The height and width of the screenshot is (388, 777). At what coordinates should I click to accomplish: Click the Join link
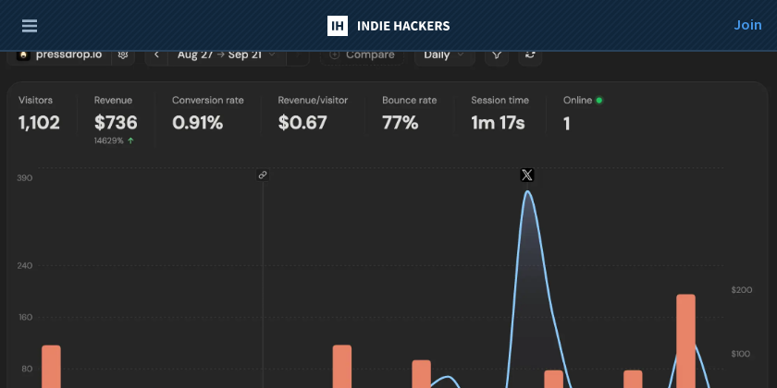(x=747, y=25)
